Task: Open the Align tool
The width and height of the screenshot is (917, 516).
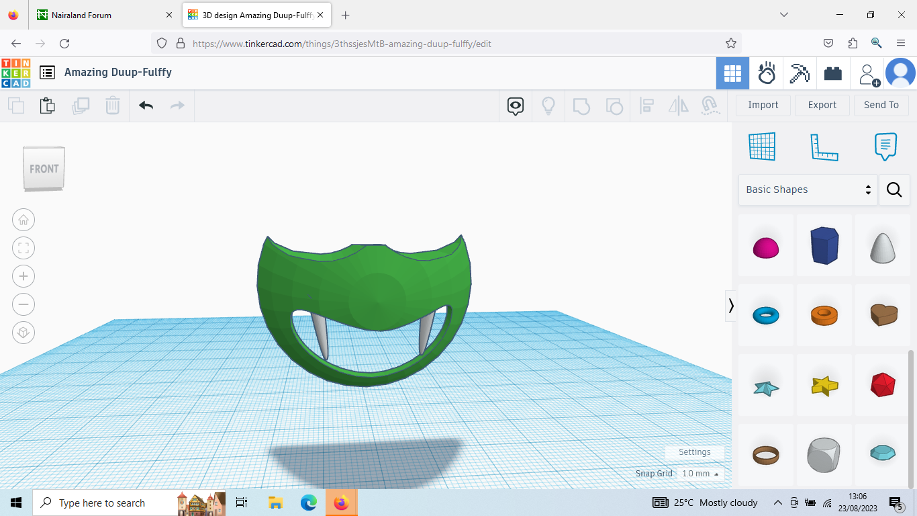Action: pyautogui.click(x=647, y=105)
